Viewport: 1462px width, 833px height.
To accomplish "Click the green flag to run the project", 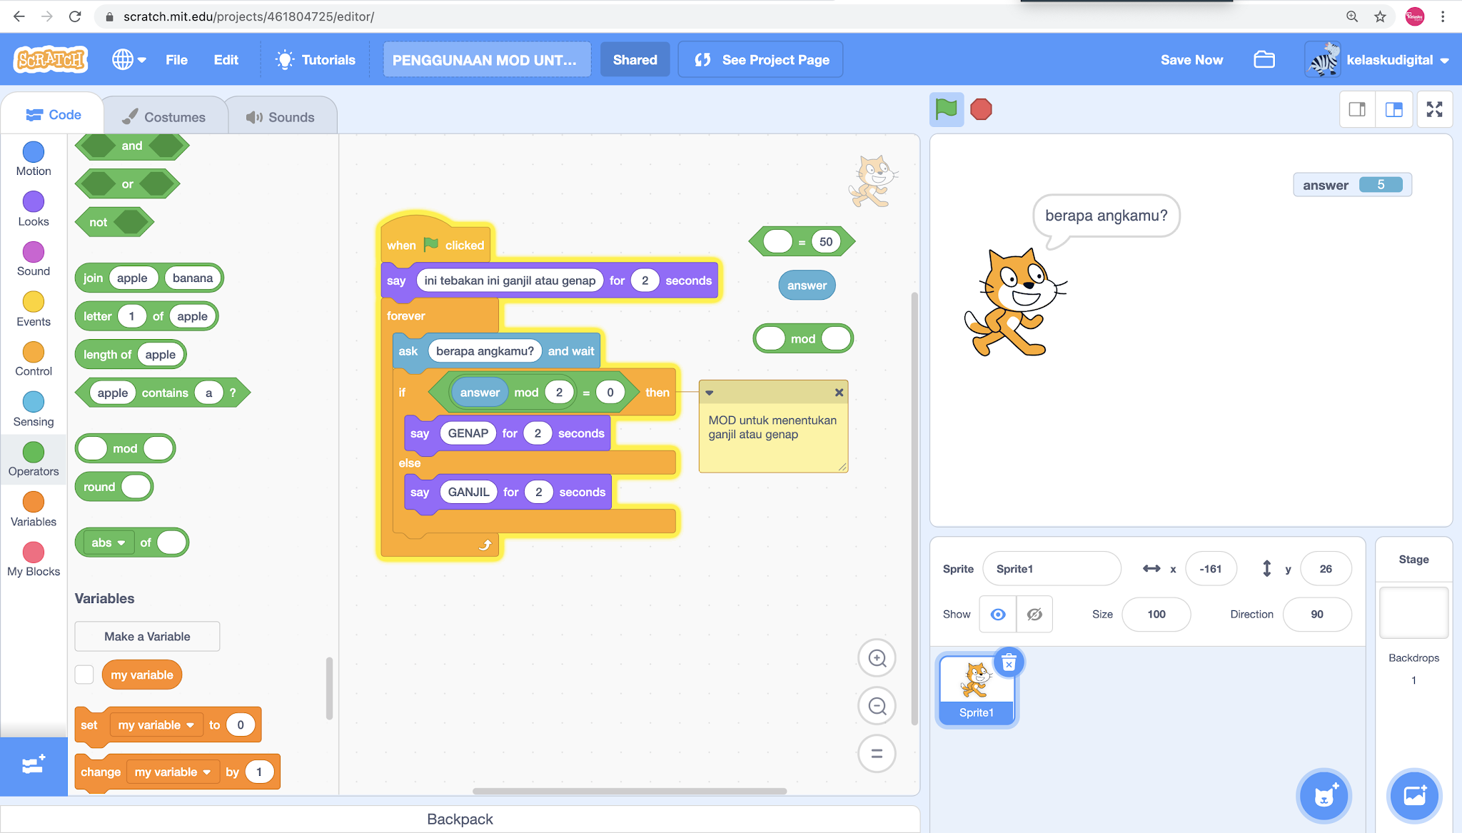I will pyautogui.click(x=947, y=109).
